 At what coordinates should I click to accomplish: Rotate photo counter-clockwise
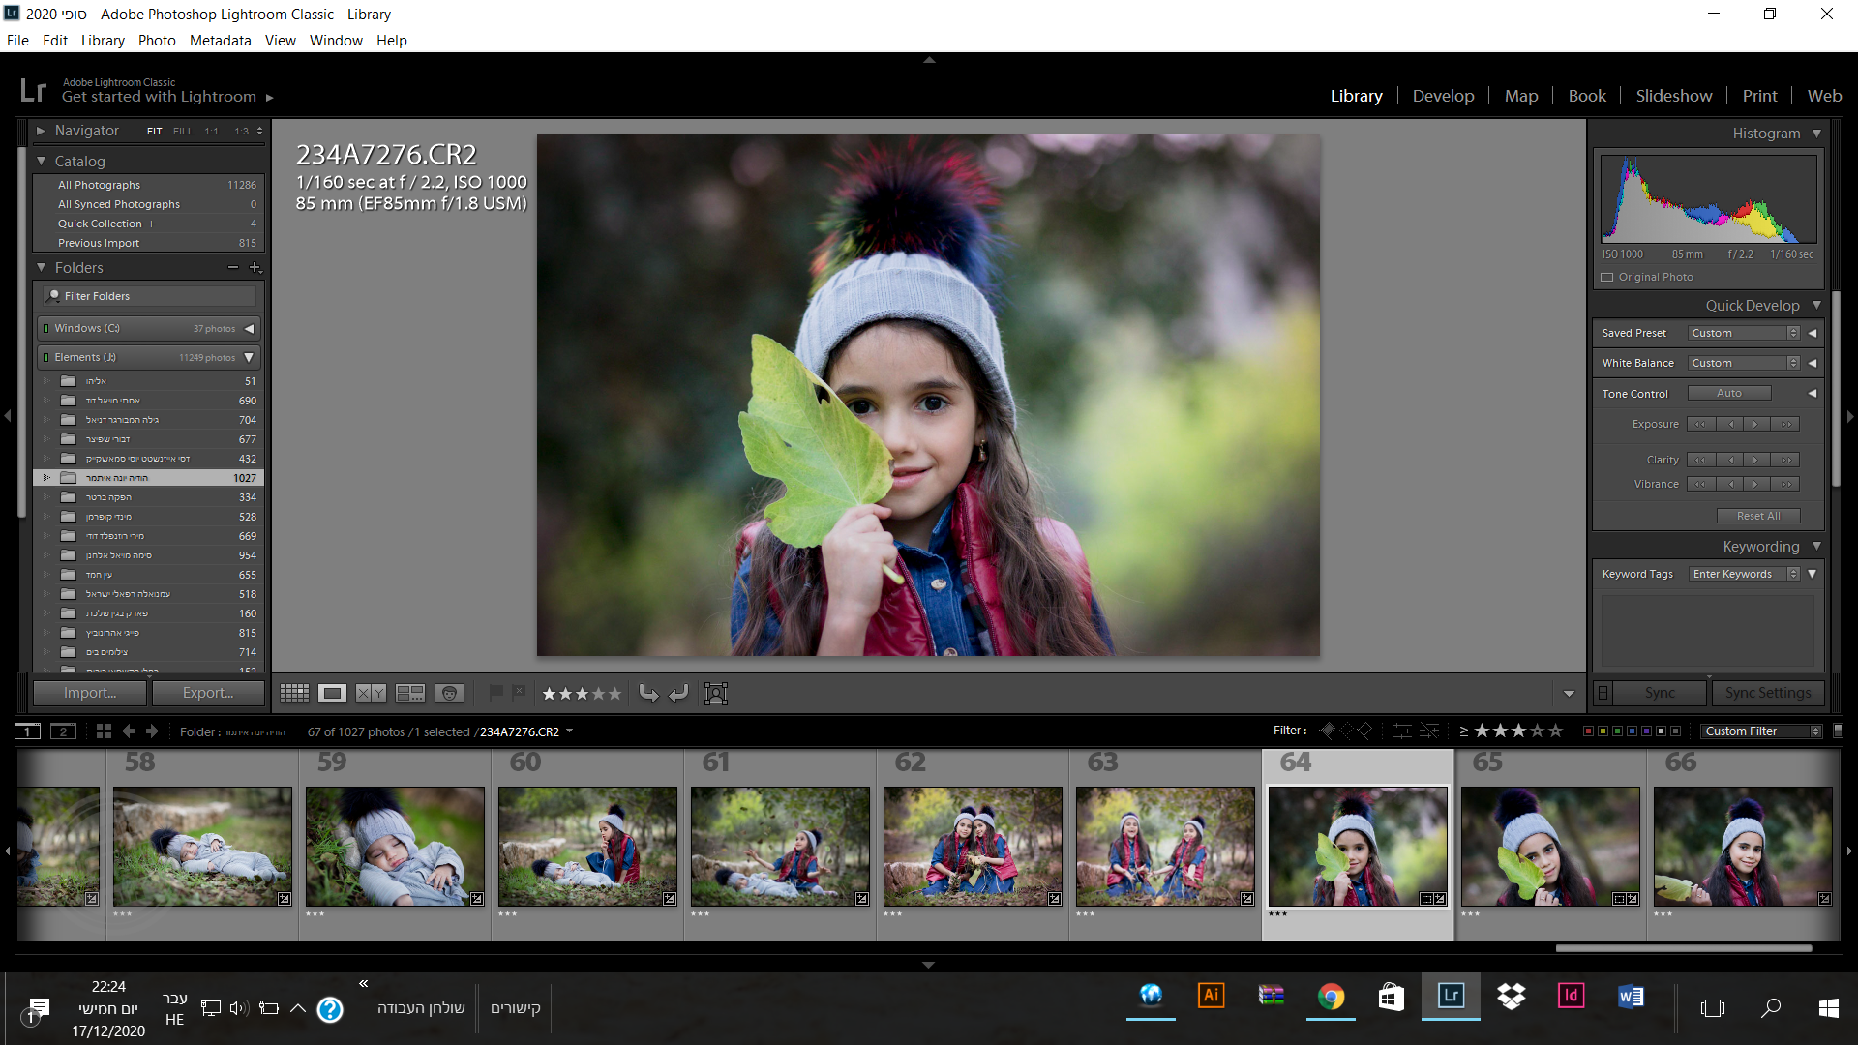point(648,693)
